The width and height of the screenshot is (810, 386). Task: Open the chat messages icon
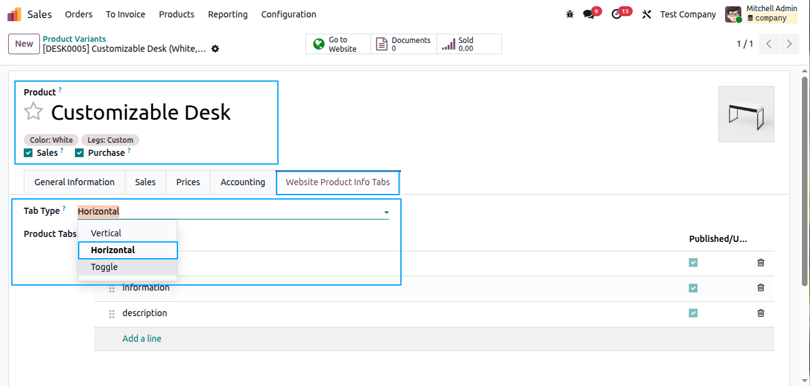pos(588,14)
